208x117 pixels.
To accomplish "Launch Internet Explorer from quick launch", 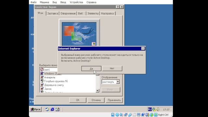I will pyautogui.click(x=52, y=110).
